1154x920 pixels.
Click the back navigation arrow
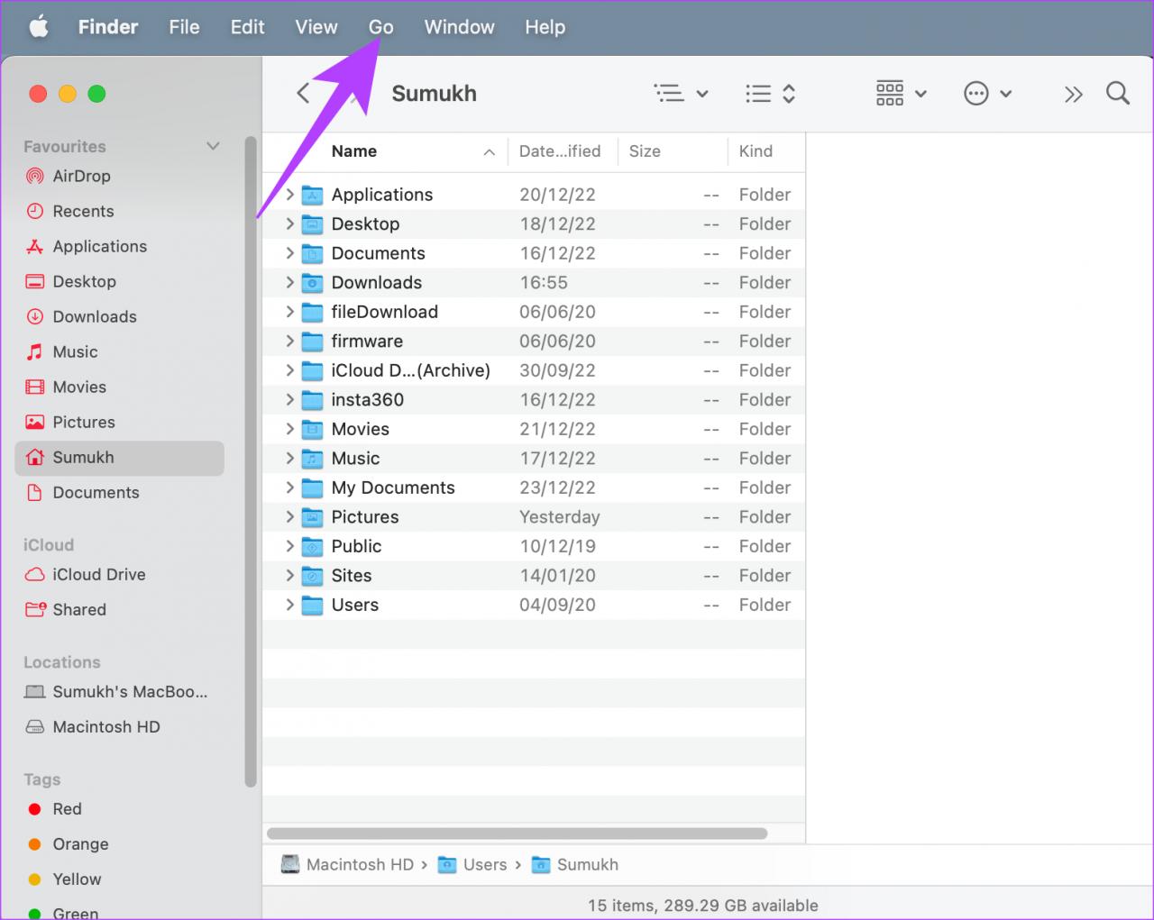tap(303, 94)
